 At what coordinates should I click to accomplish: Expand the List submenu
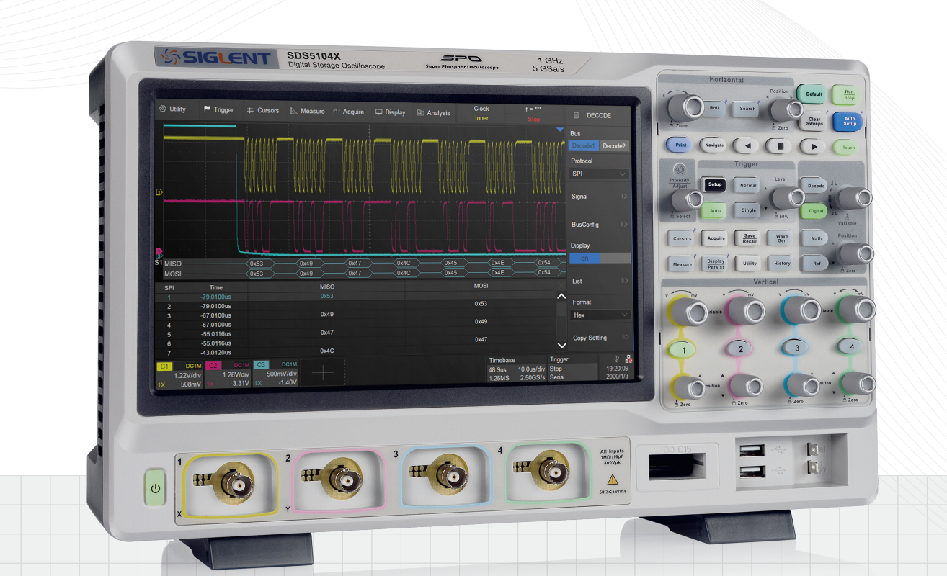pyautogui.click(x=600, y=281)
